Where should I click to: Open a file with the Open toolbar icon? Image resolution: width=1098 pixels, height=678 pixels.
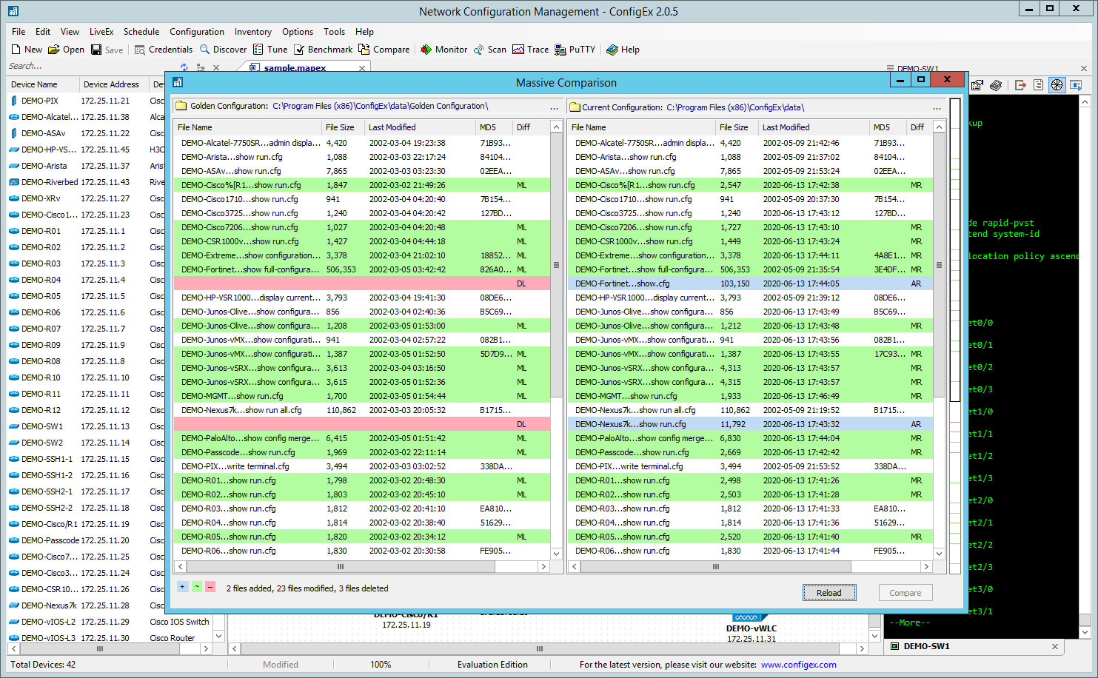coord(54,50)
